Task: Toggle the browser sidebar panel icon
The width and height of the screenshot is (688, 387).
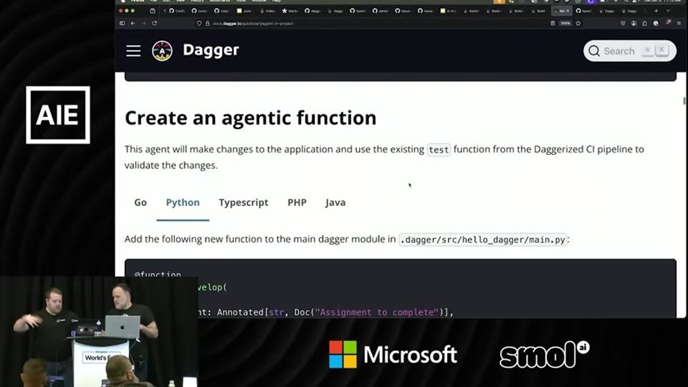Action: pos(122,23)
